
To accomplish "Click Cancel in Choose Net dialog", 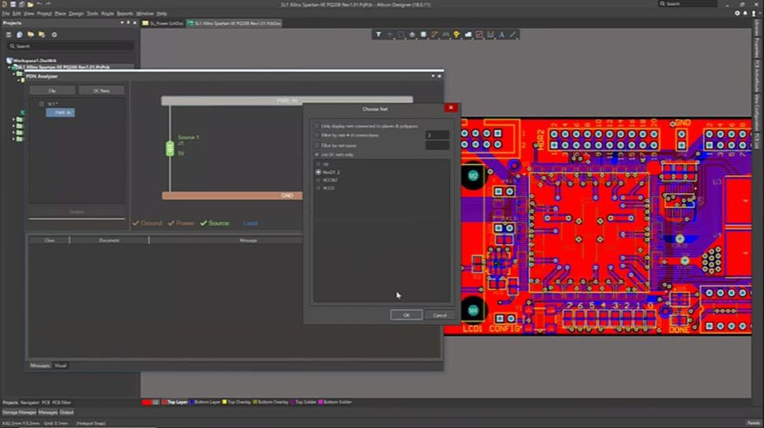I will tap(439, 315).
